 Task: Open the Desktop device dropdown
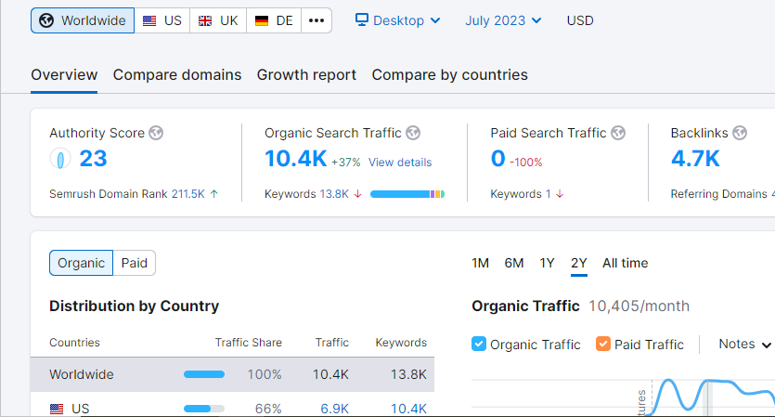click(x=398, y=20)
